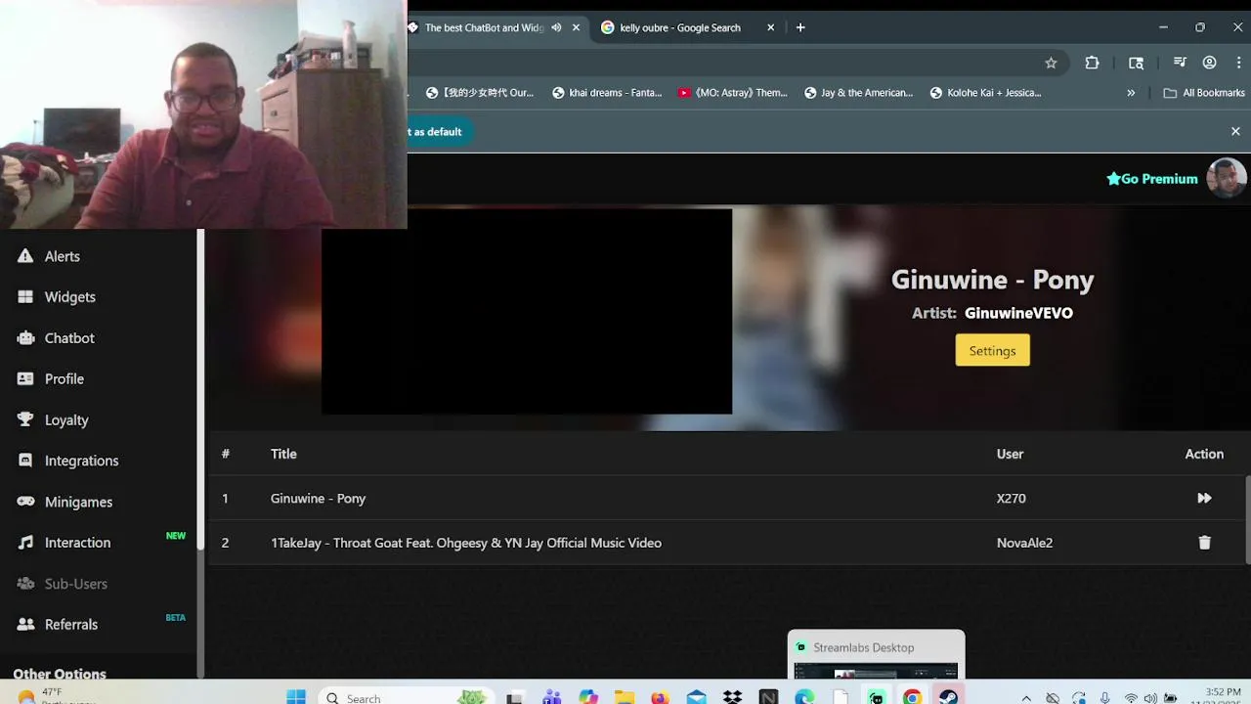Open Dropbox from the taskbar
The image size is (1251, 704).
pyautogui.click(x=732, y=697)
